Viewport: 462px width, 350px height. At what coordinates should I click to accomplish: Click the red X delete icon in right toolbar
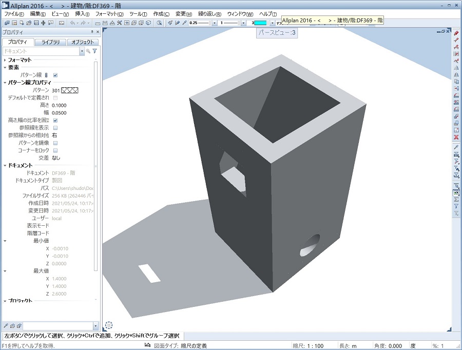tap(456, 138)
